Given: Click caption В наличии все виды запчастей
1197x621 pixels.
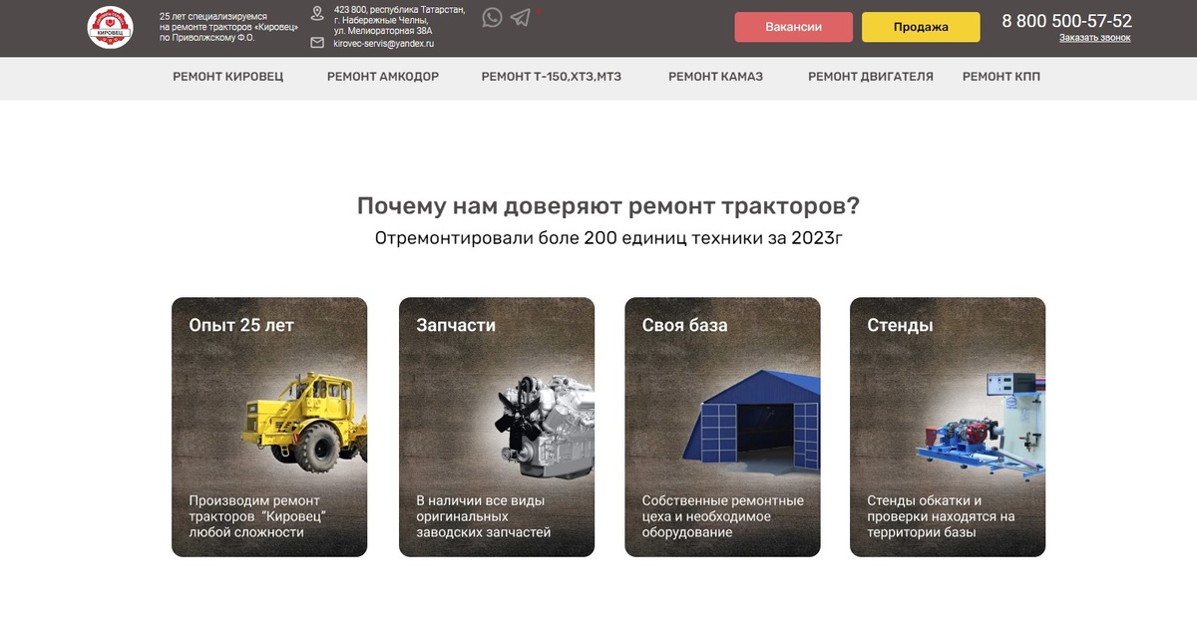Looking at the screenshot, I should coord(484,516).
